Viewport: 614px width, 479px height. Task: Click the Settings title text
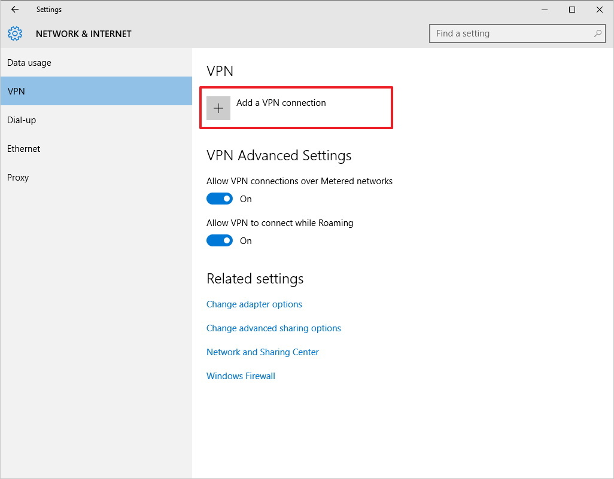(x=49, y=10)
